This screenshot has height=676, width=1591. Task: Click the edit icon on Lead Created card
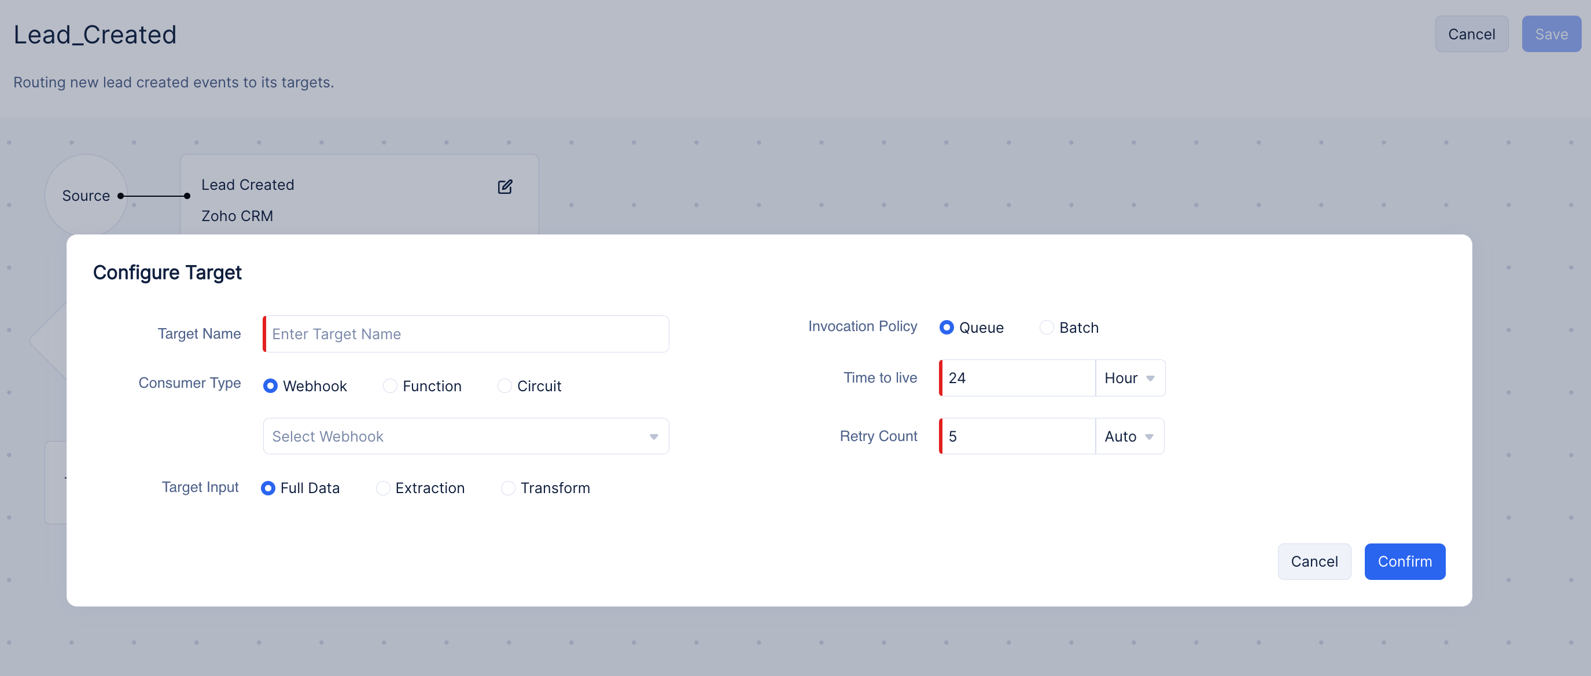504,186
